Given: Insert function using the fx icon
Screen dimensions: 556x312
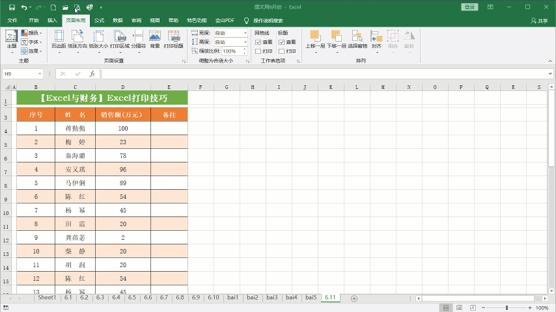Looking at the screenshot, I should (92, 74).
